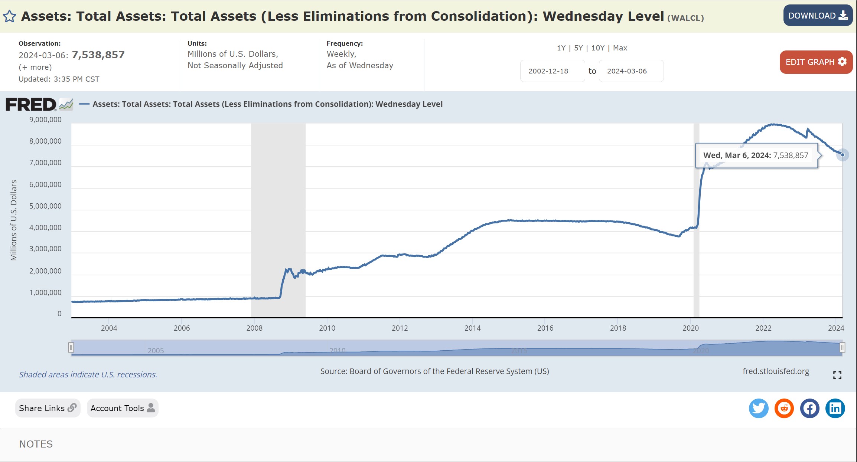Toggle fullscreen graph view icon
This screenshot has height=462, width=857.
click(837, 375)
